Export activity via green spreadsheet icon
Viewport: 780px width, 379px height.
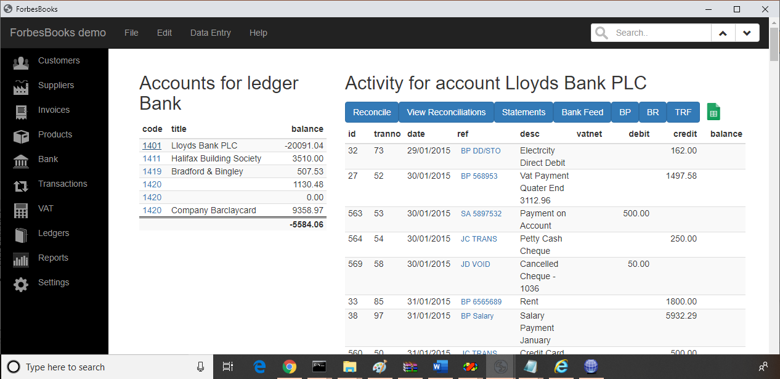[713, 112]
